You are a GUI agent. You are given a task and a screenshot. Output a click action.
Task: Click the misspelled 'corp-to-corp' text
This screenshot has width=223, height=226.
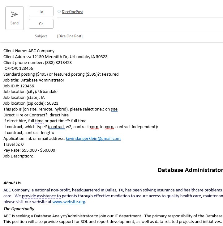[101, 127]
